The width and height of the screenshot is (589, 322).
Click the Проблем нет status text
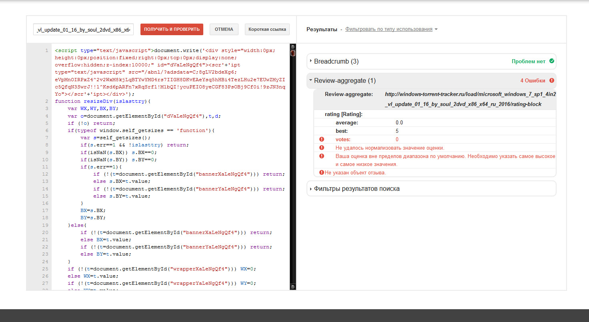528,61
